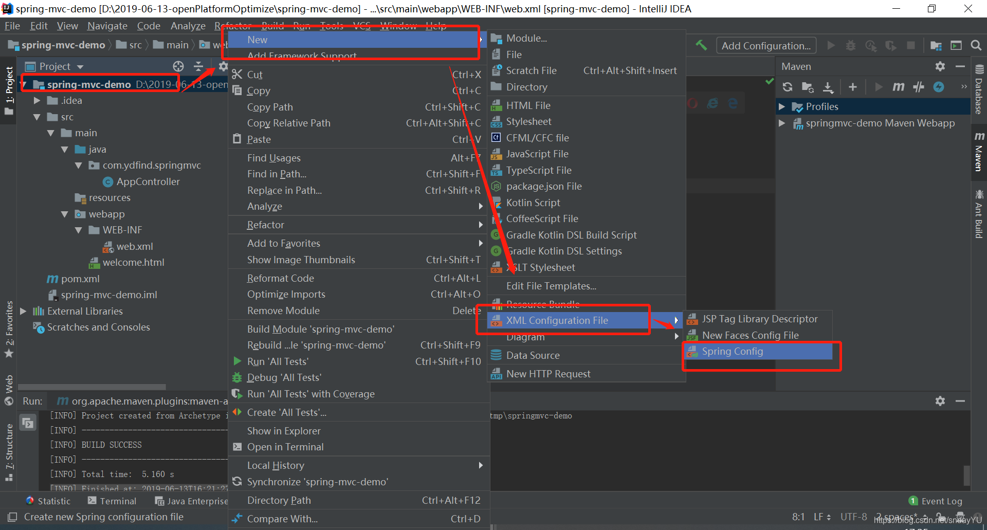Click the UTF-8 encoding status item
Image resolution: width=987 pixels, height=530 pixels.
click(x=853, y=517)
